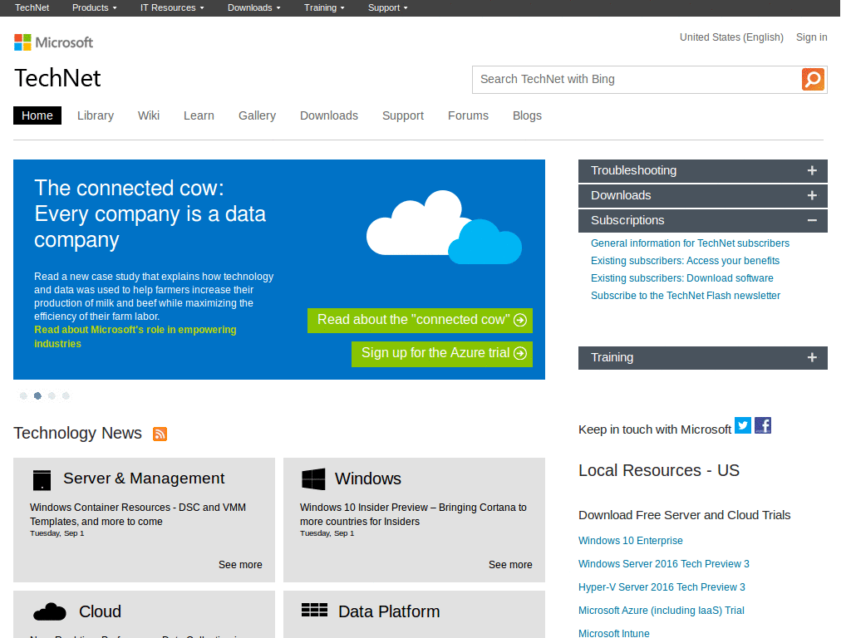
Task: Click the Server & Management icon
Action: (42, 480)
